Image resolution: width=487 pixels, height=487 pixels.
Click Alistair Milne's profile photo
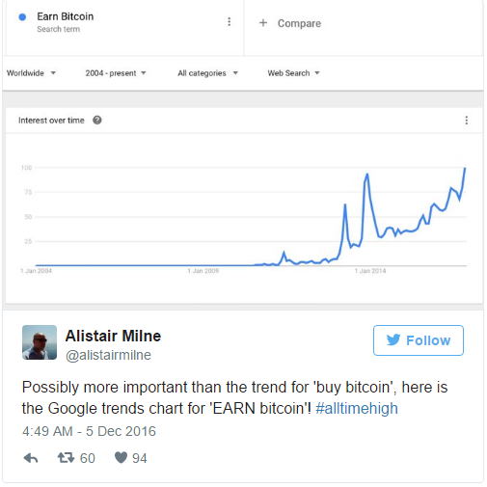pyautogui.click(x=40, y=342)
